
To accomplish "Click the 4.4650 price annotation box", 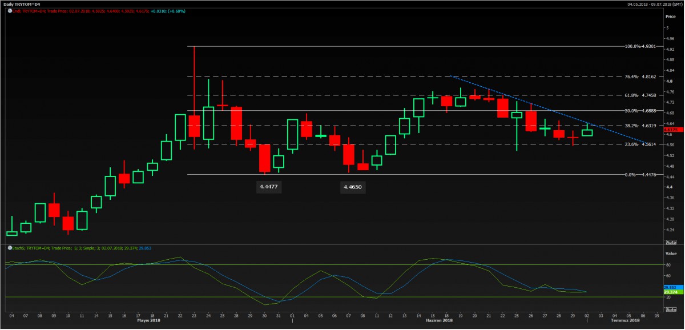I will [352, 187].
